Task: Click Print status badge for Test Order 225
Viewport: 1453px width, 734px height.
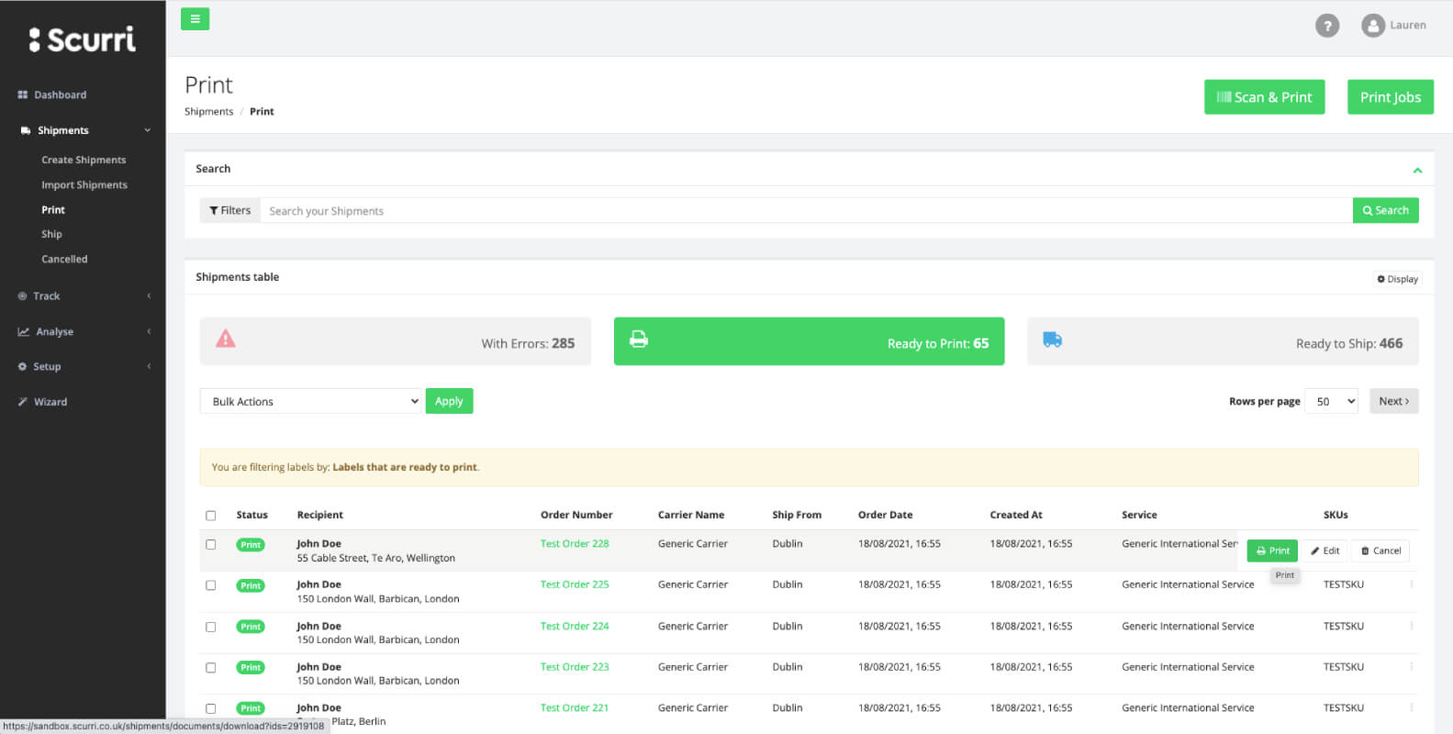Action: click(x=251, y=585)
